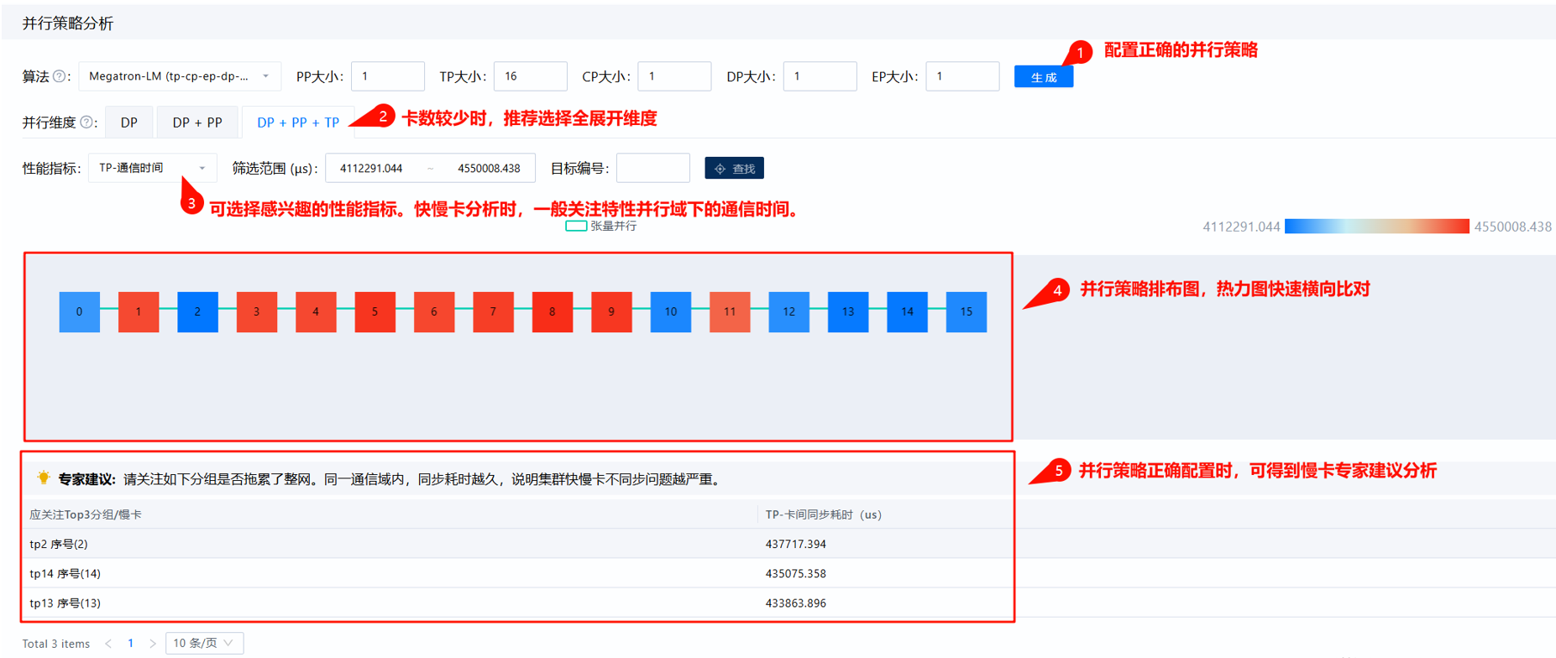
Task: Click the filter range maximum value 4550008.438
Action: tap(489, 169)
